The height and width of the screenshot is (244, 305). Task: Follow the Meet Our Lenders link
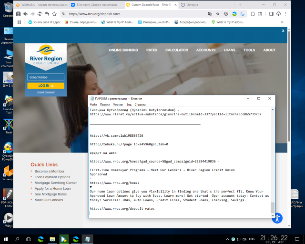click(x=49, y=200)
